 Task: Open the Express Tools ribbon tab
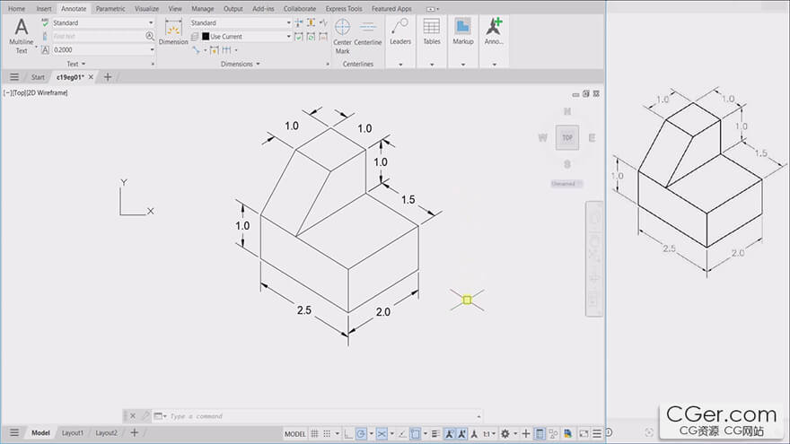click(344, 9)
